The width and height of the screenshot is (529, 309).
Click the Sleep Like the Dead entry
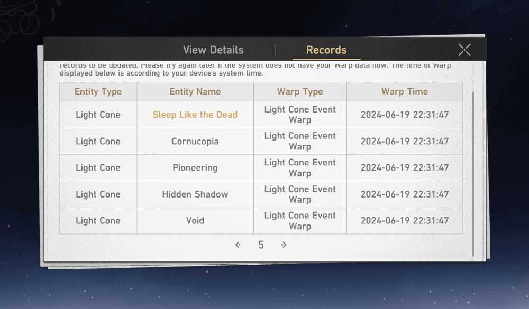coord(195,115)
